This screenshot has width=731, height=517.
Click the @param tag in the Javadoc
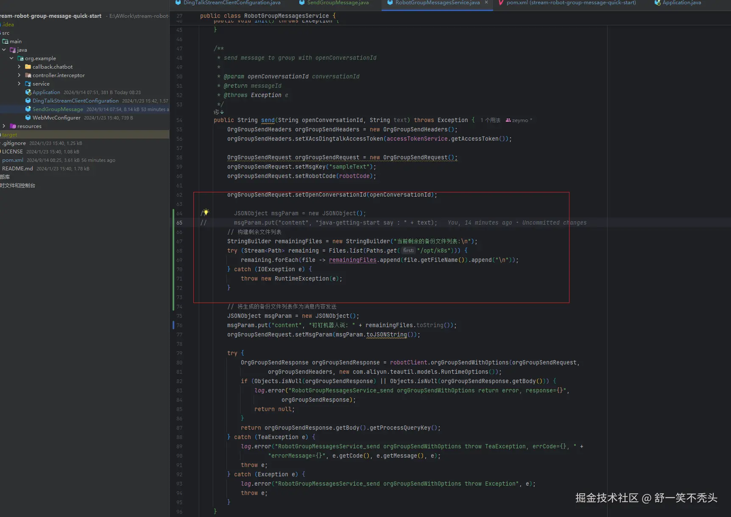pos(234,77)
